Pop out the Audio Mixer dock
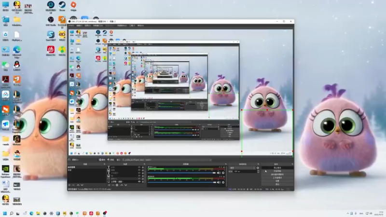This screenshot has height=217, width=386. coord(226,164)
